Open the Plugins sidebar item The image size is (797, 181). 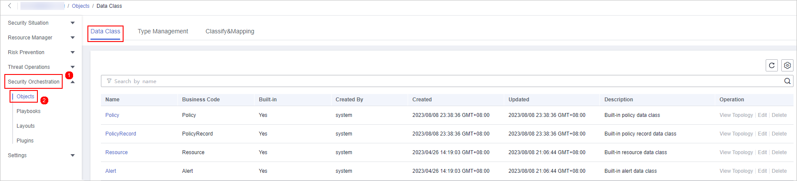tap(25, 141)
